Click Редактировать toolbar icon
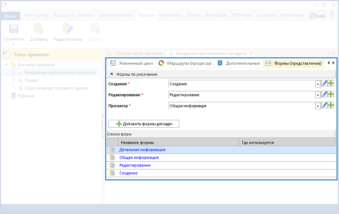The image size is (339, 214). pos(68,30)
